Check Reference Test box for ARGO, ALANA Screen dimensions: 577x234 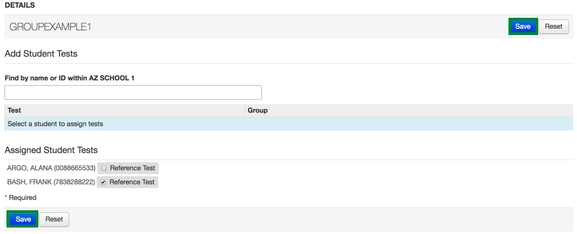click(x=104, y=168)
